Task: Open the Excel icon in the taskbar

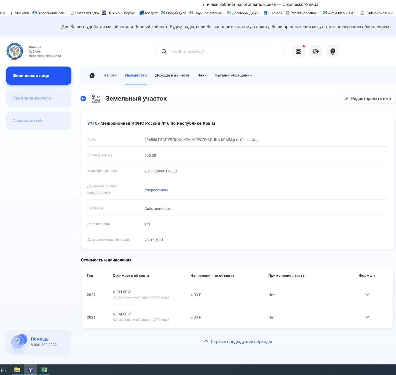Action: (44, 370)
